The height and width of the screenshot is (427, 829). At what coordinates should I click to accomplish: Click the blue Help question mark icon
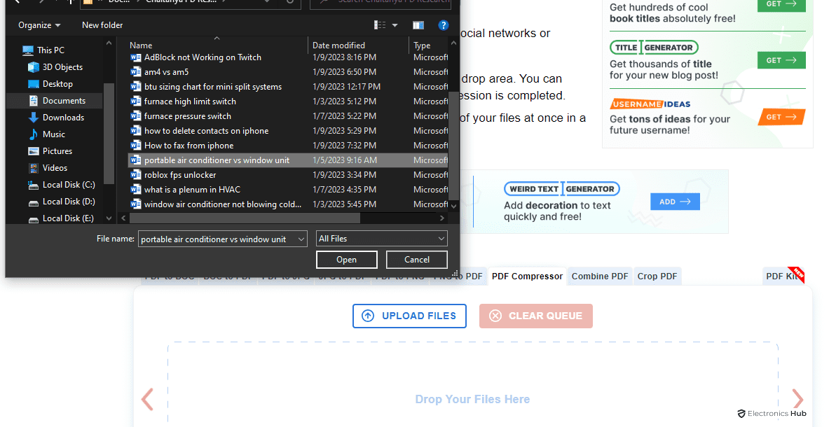443,25
